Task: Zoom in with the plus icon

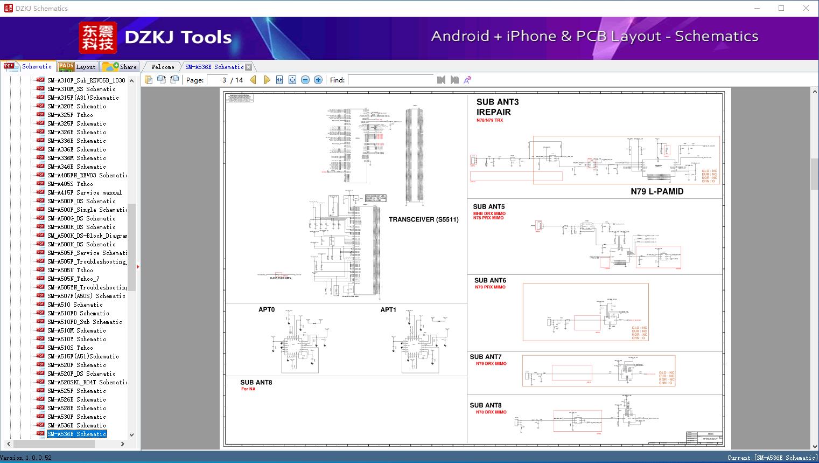Action: tap(318, 80)
